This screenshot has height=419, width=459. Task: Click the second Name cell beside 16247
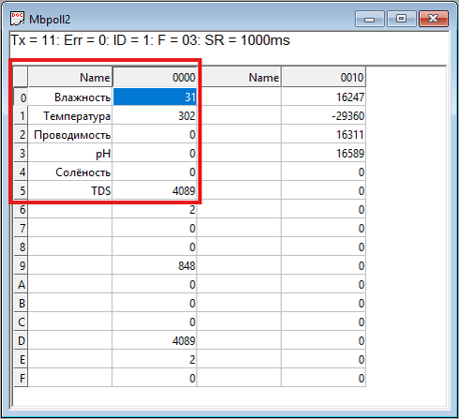tap(239, 97)
